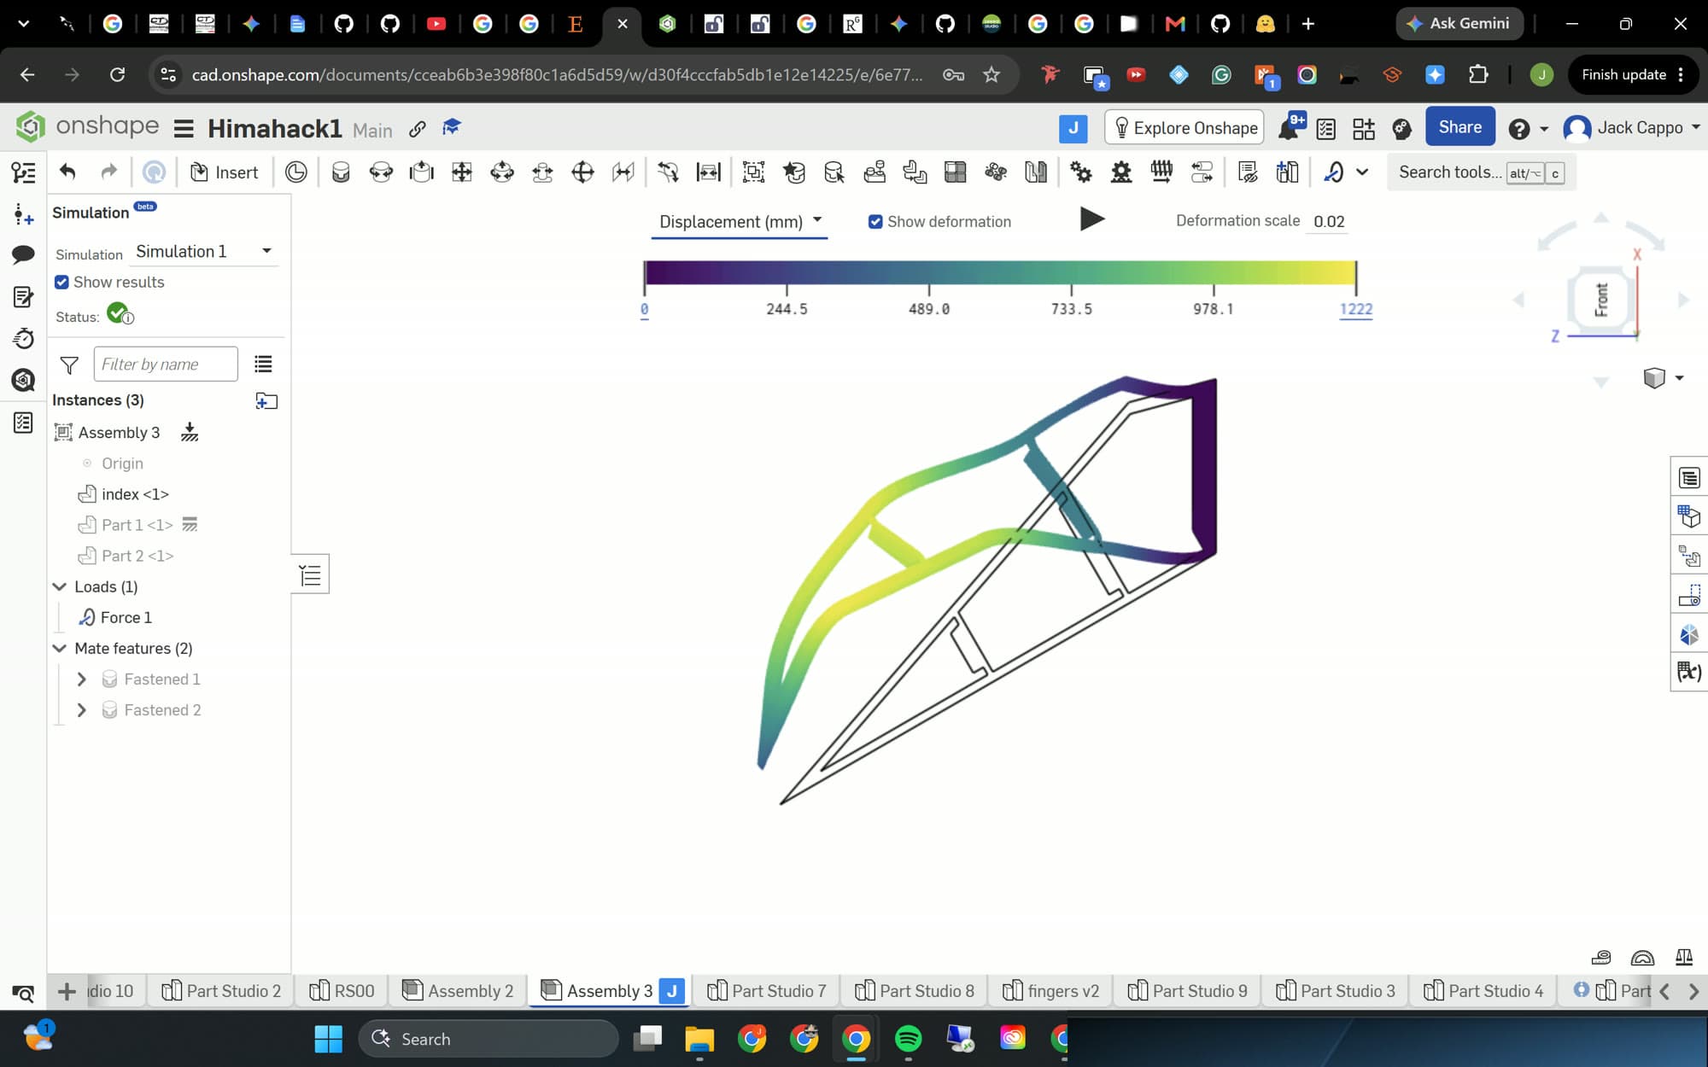Open mass properties scale icon
1708x1067 pixels.
(x=1683, y=957)
